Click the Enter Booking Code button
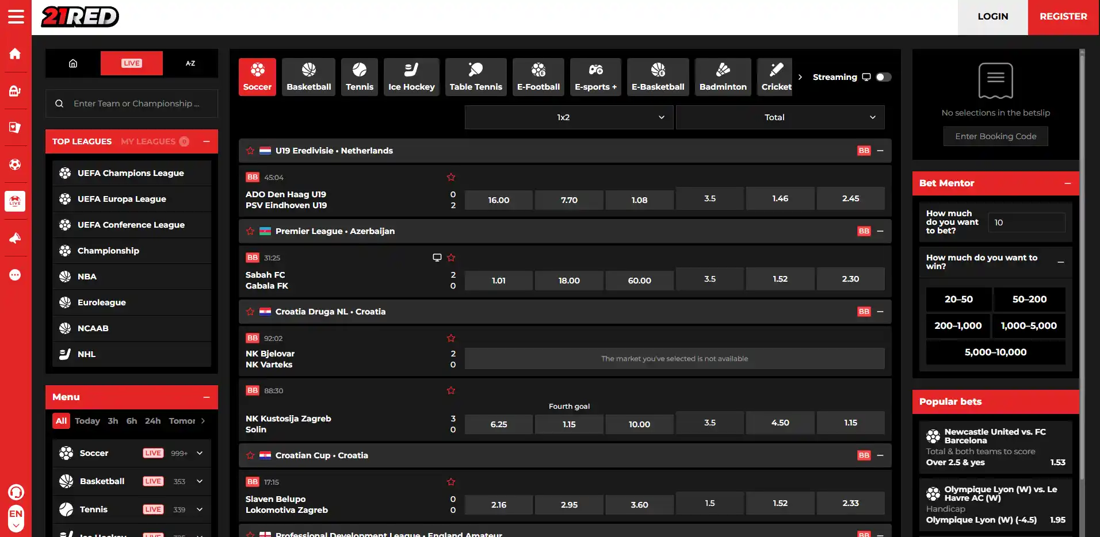The width and height of the screenshot is (1100, 537). [x=996, y=136]
